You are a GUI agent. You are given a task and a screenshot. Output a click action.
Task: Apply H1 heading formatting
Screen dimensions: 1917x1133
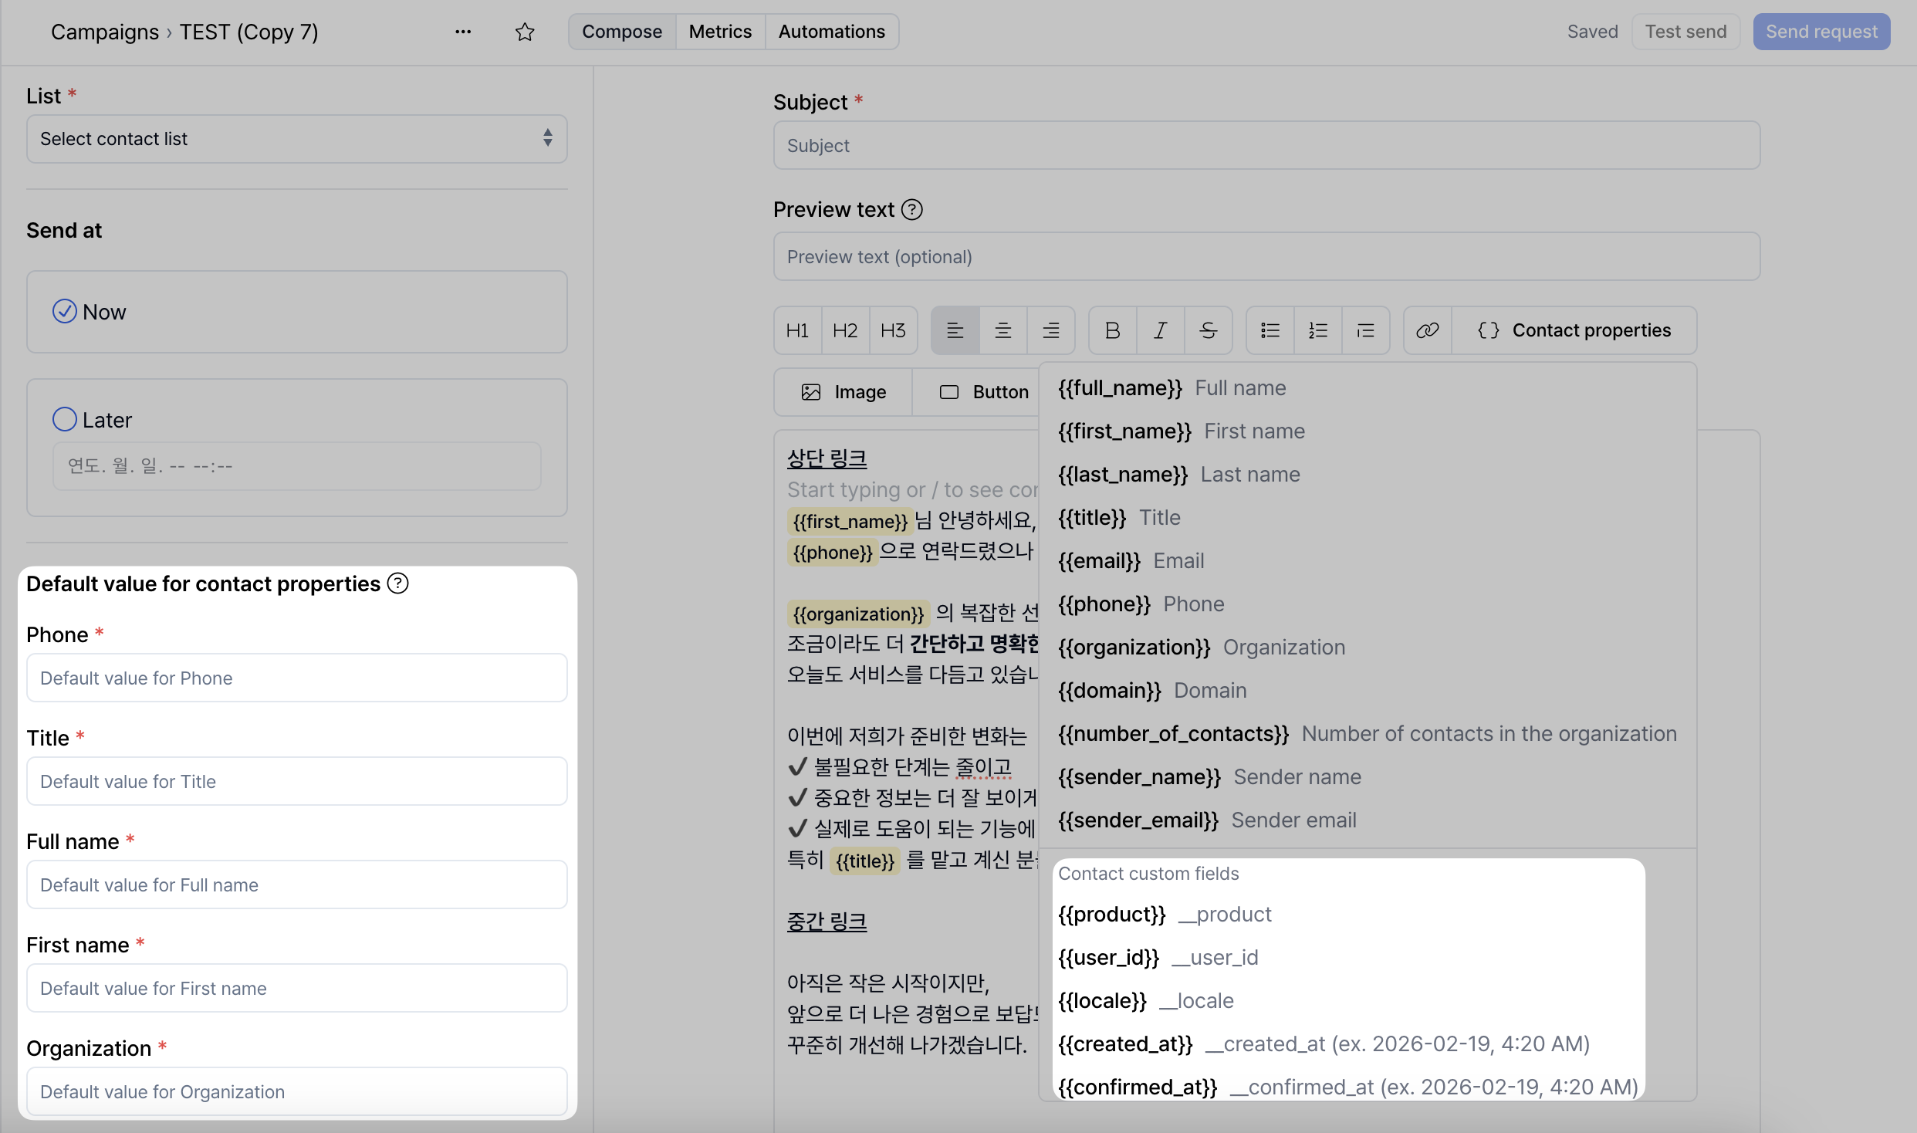click(796, 330)
